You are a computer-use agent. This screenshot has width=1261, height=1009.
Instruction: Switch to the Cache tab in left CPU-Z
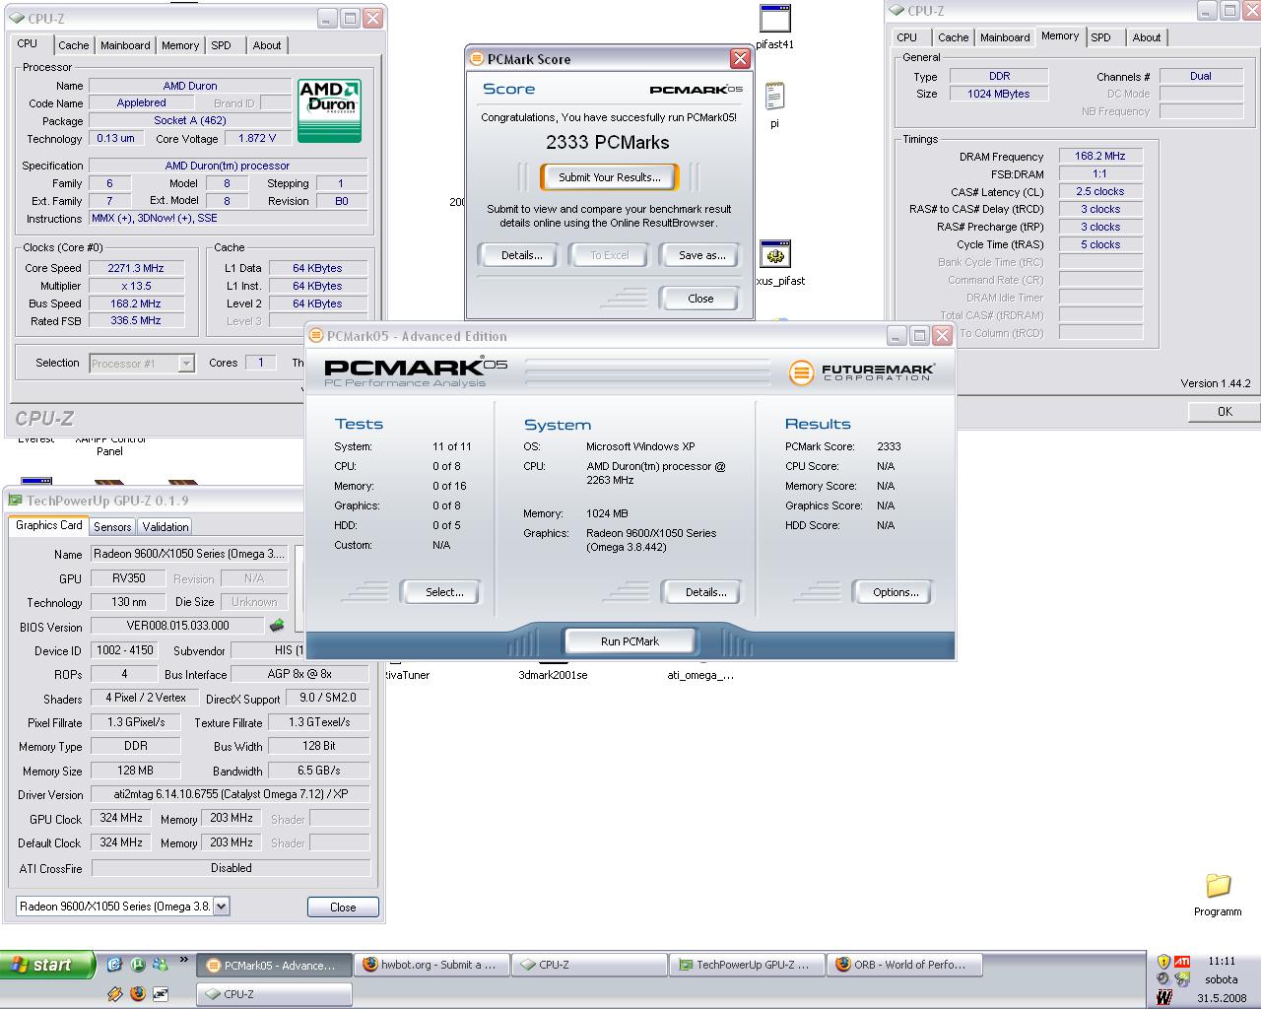coord(73,45)
